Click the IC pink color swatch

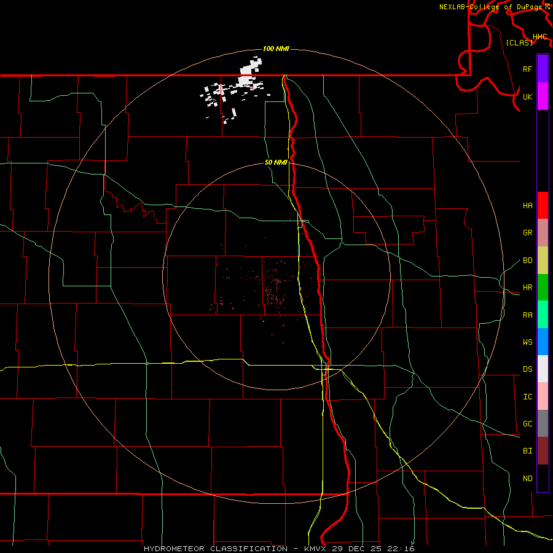543,396
